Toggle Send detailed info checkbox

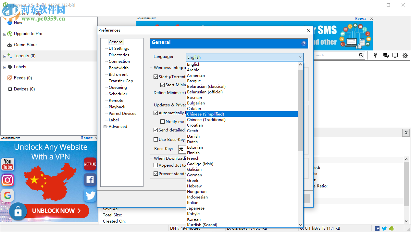coord(156,130)
